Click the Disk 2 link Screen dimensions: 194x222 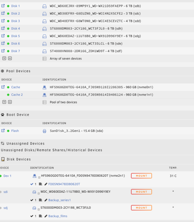[15, 13]
